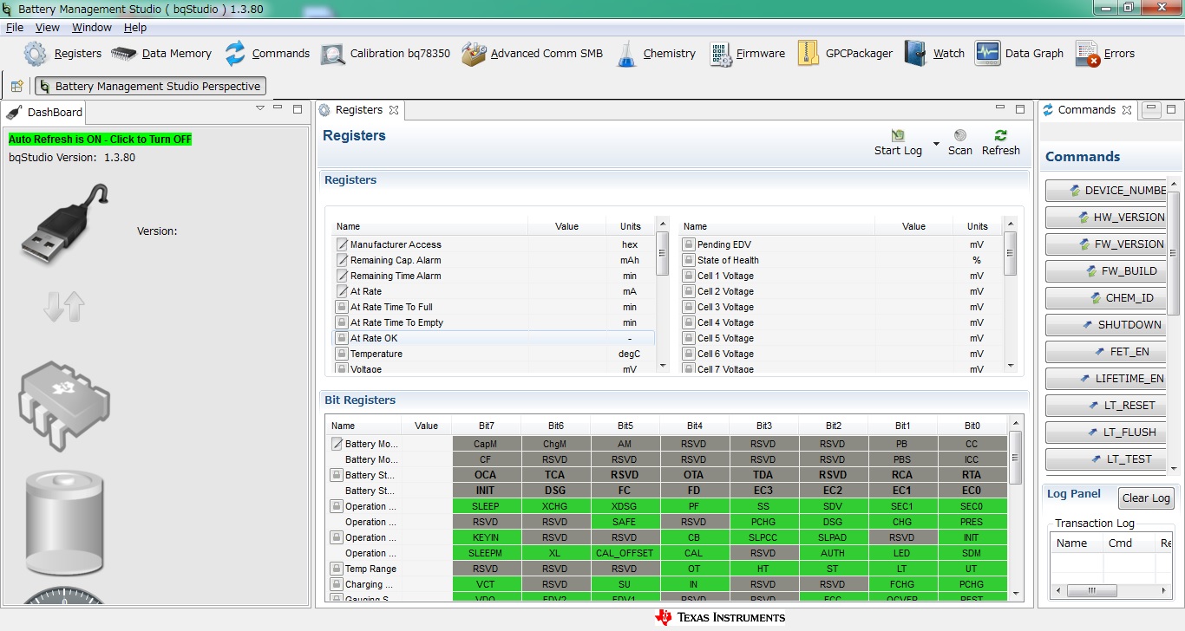
Task: Toggle the XDSG bit cell
Action: coord(625,506)
